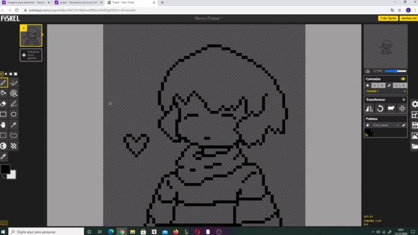This screenshot has width=418, height=235.
Task: Select the Circle tool
Action: coord(14,114)
